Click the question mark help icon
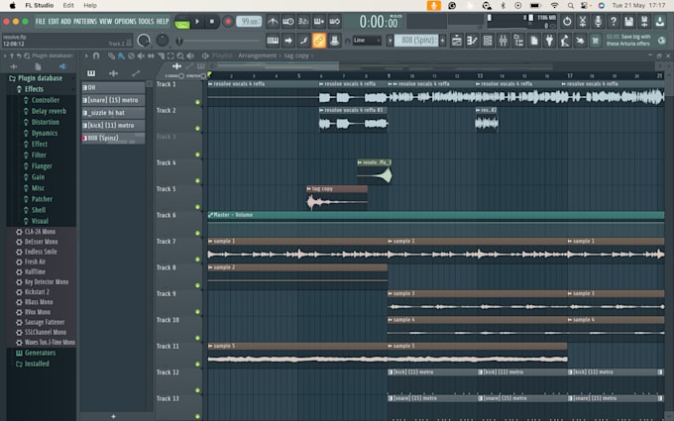Image resolution: width=674 pixels, height=421 pixels. 614,21
